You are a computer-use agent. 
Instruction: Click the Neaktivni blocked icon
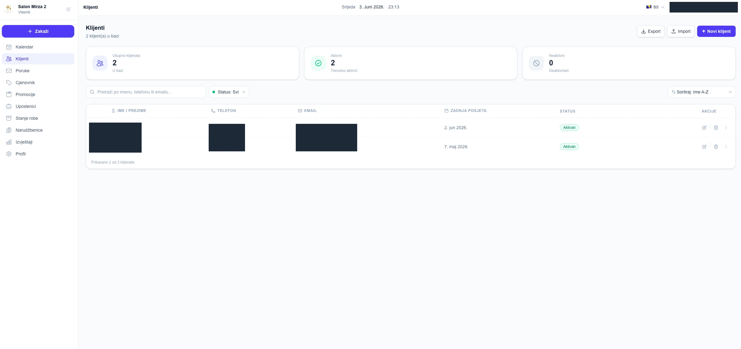click(536, 63)
